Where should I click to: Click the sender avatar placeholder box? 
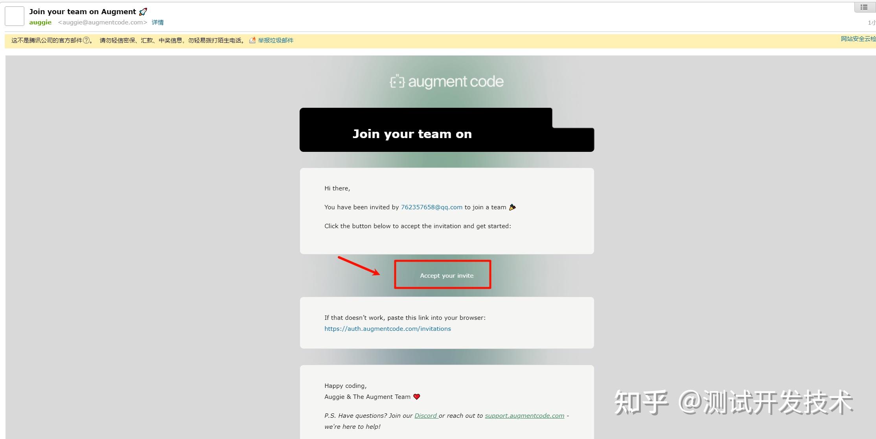15,16
